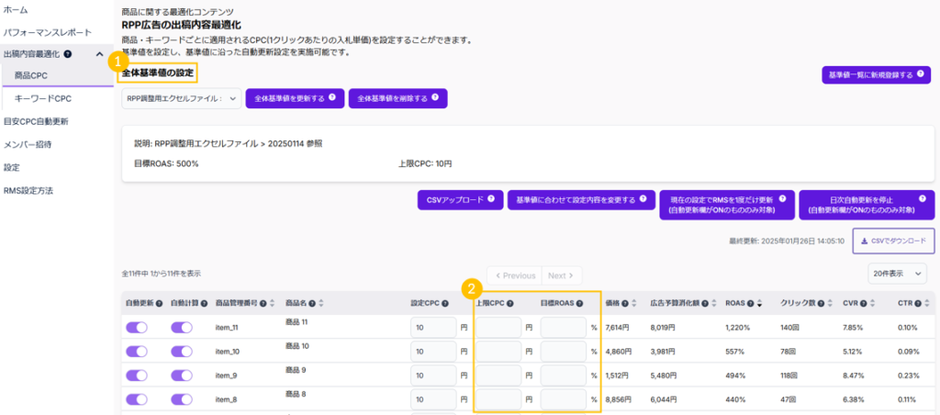Click the CSVでダウンロード button
Screen dimensions: 940x415
point(893,241)
